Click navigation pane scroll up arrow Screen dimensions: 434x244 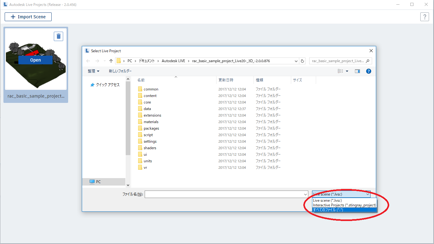[x=128, y=79]
